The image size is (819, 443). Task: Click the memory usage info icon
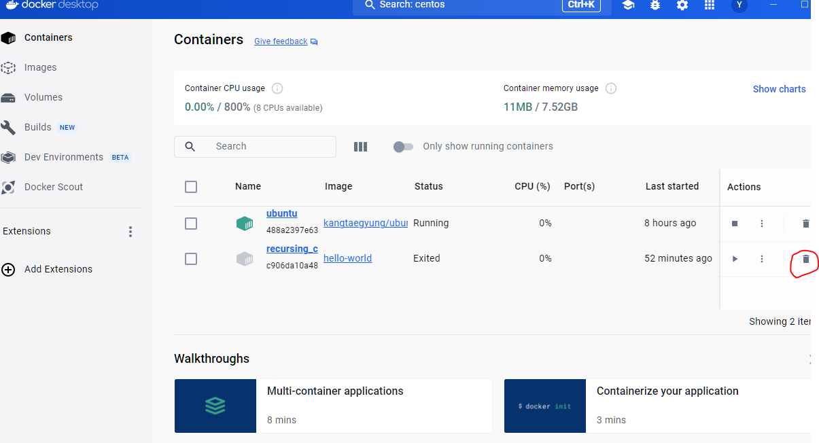611,88
